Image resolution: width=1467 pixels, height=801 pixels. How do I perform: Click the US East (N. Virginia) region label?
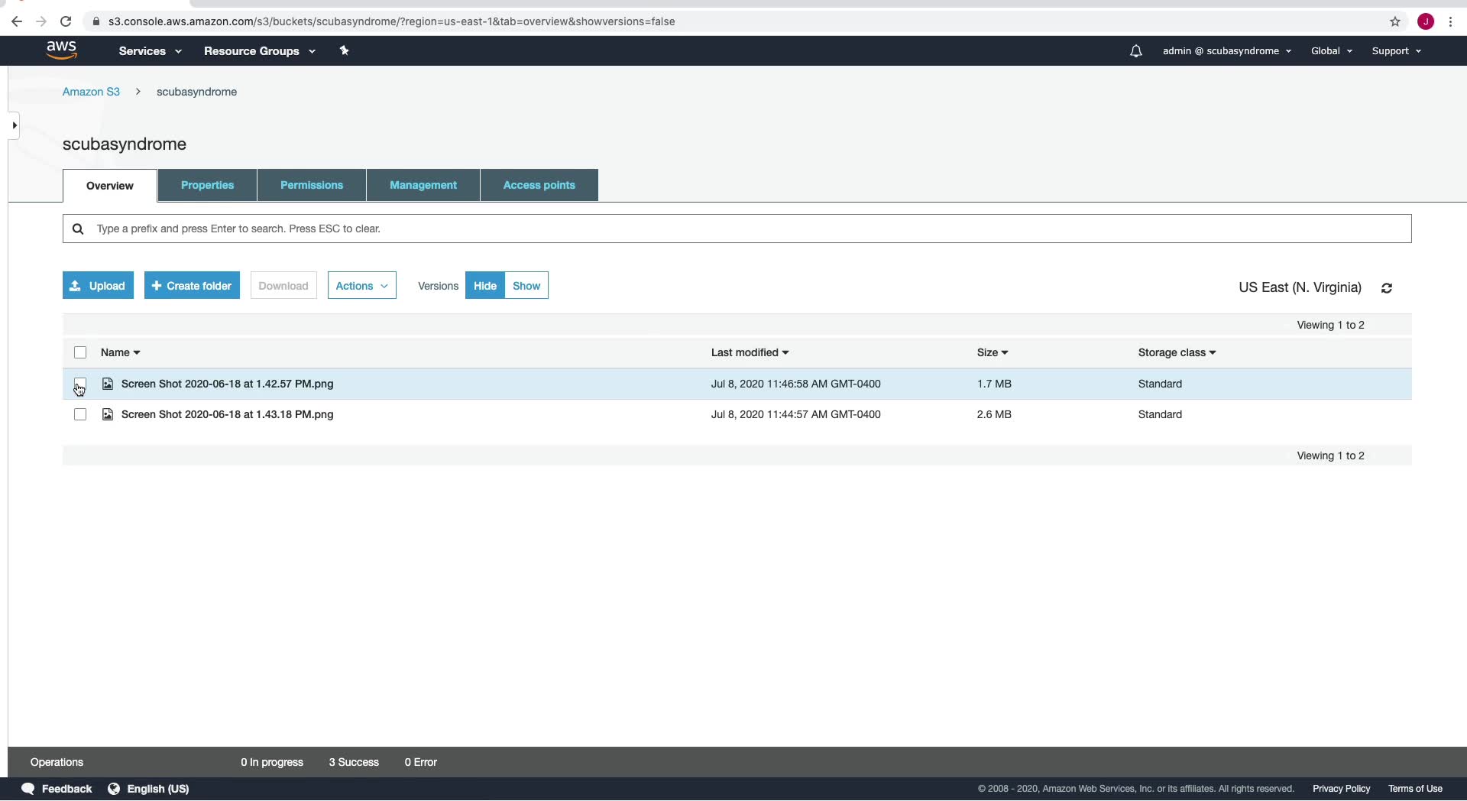point(1300,287)
